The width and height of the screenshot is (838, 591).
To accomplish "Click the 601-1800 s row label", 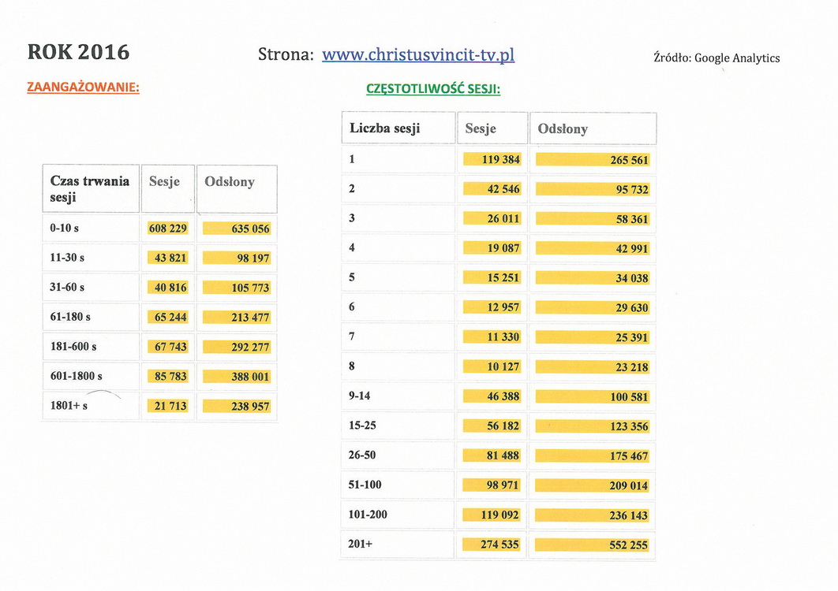I will coord(76,376).
